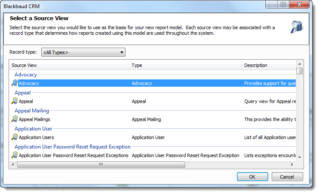319x194 pixels.
Task: Confirm selection with the OK button
Action: tap(252, 177)
